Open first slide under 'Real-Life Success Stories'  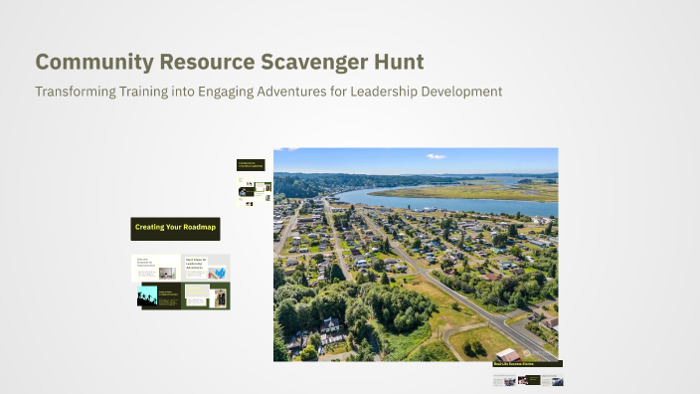(504, 381)
